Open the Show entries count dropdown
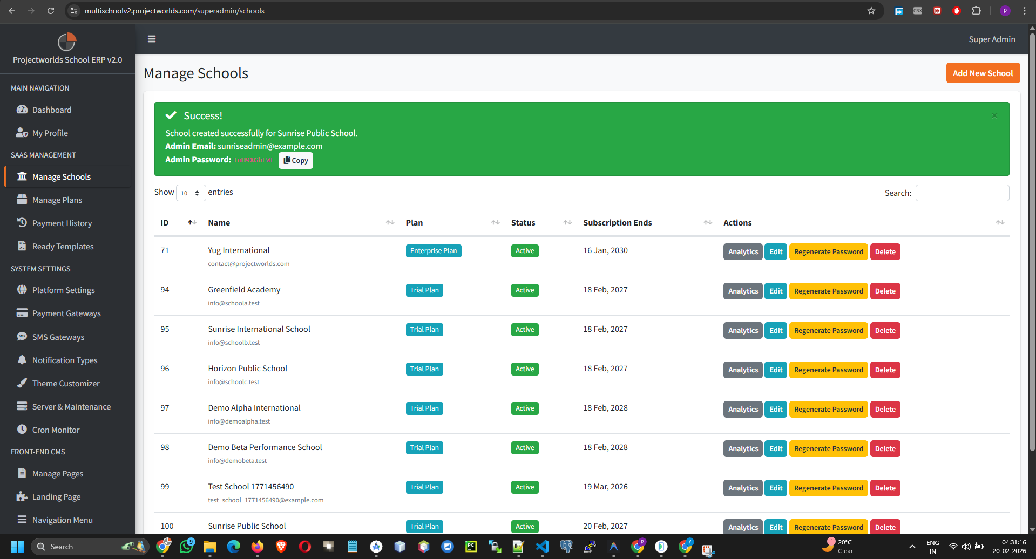This screenshot has width=1036, height=559. click(191, 193)
